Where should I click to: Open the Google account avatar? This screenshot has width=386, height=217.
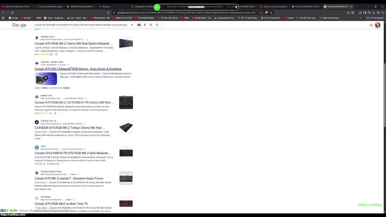(378, 25)
